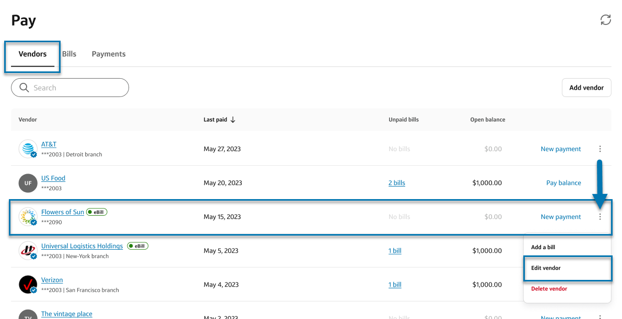The image size is (622, 319).
Task: Click the Verizon checkmark logo
Action: tap(28, 284)
